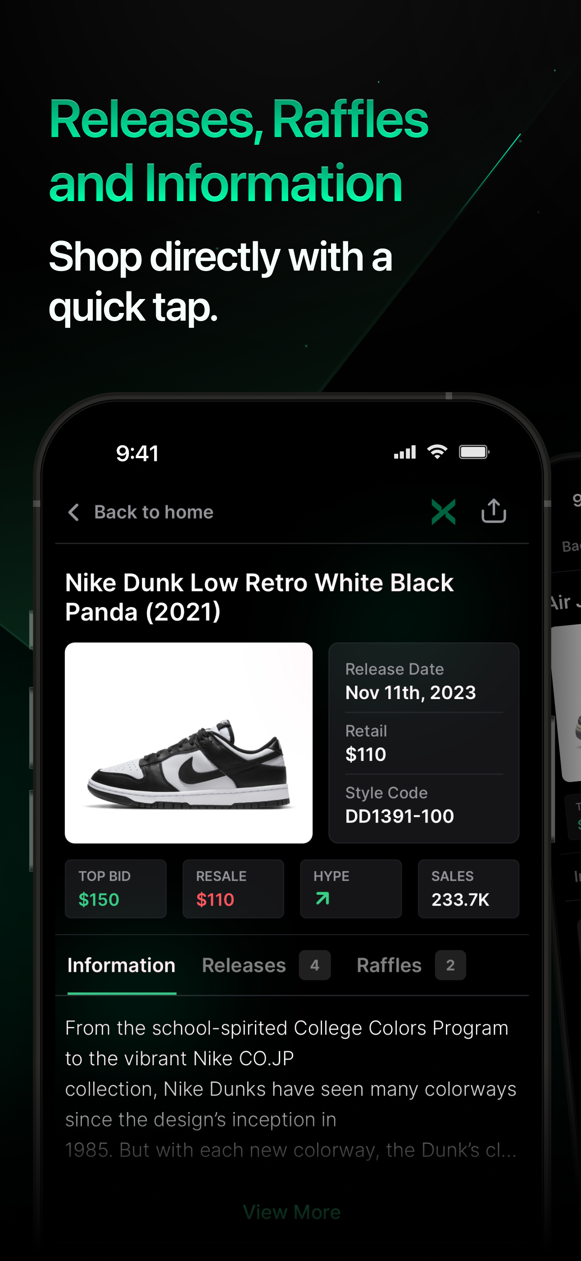Select the Resale $110 card
Image resolution: width=581 pixels, height=1261 pixels.
(233, 888)
